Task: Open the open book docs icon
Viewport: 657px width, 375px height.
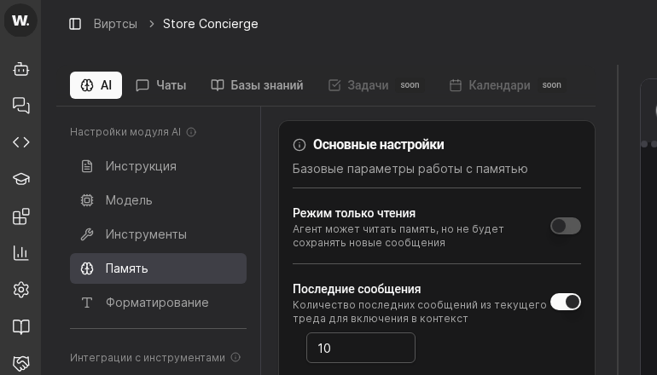Action: [21, 326]
